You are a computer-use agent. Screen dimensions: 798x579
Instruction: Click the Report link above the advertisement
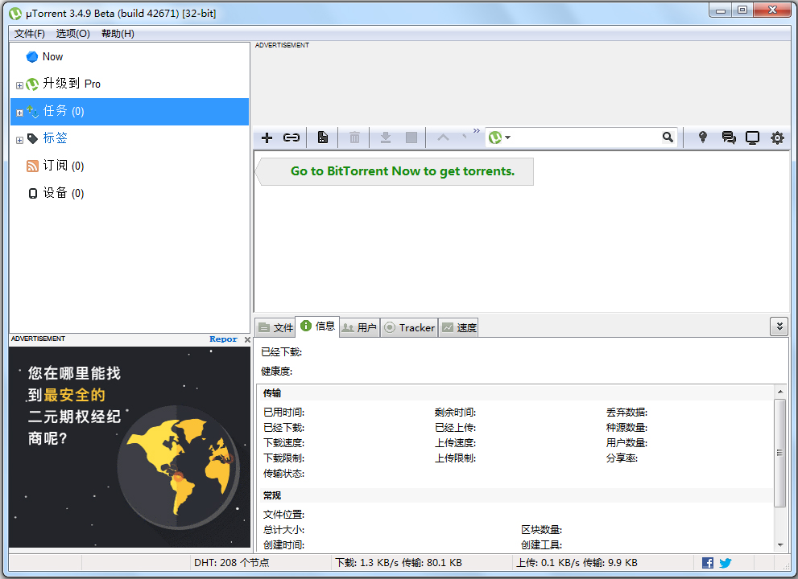coord(223,339)
